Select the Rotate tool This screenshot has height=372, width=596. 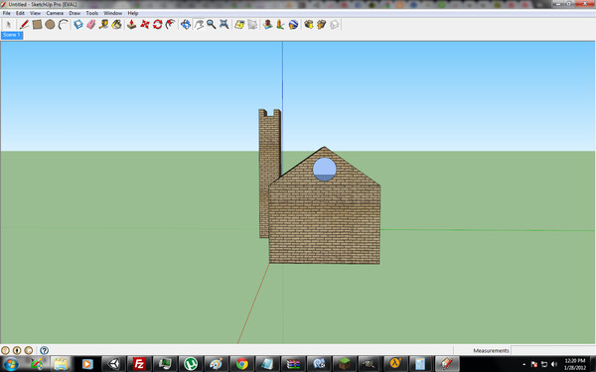[x=157, y=25]
